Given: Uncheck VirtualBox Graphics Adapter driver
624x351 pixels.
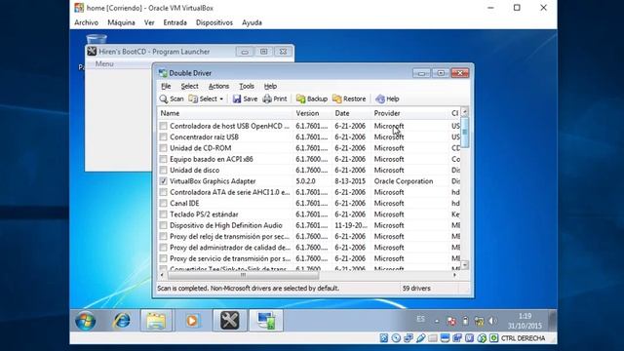Looking at the screenshot, I should pos(163,181).
